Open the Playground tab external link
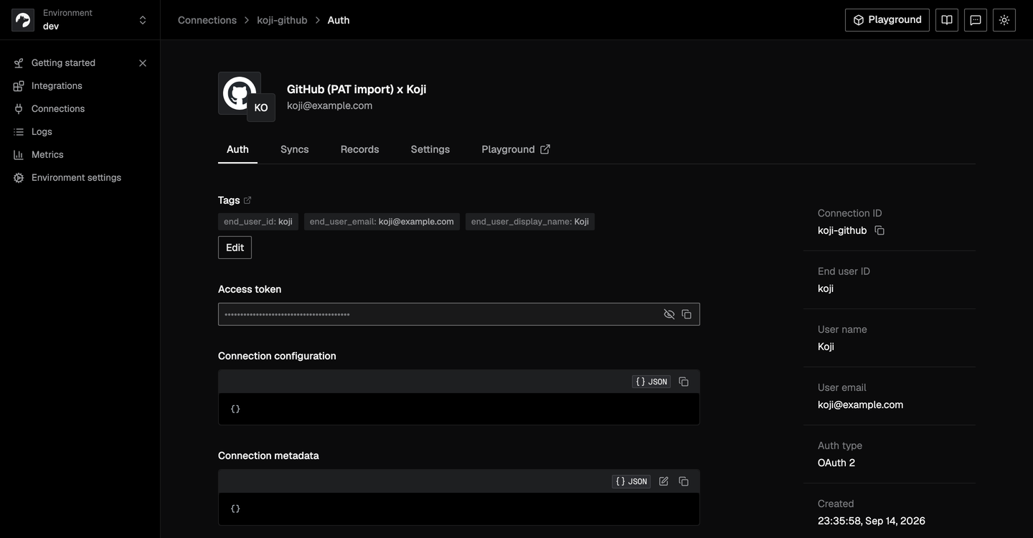The width and height of the screenshot is (1033, 538). 516,149
